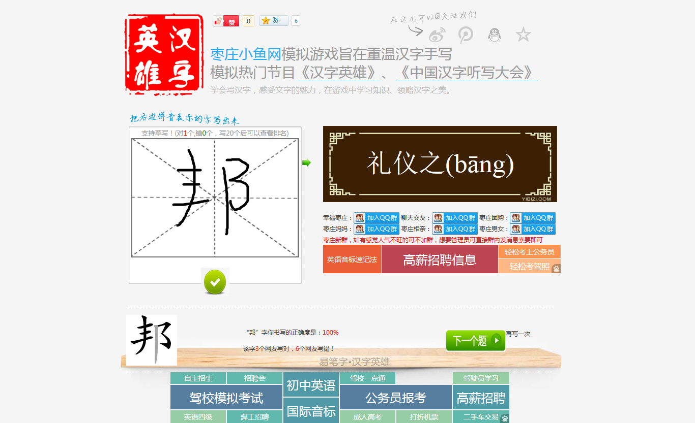Join QQ group for 幸福枣庄

376,218
